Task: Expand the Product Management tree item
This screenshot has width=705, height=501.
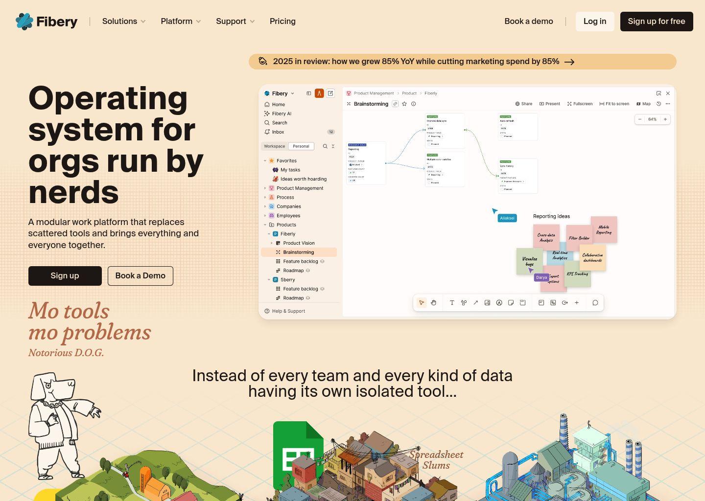Action: point(265,188)
